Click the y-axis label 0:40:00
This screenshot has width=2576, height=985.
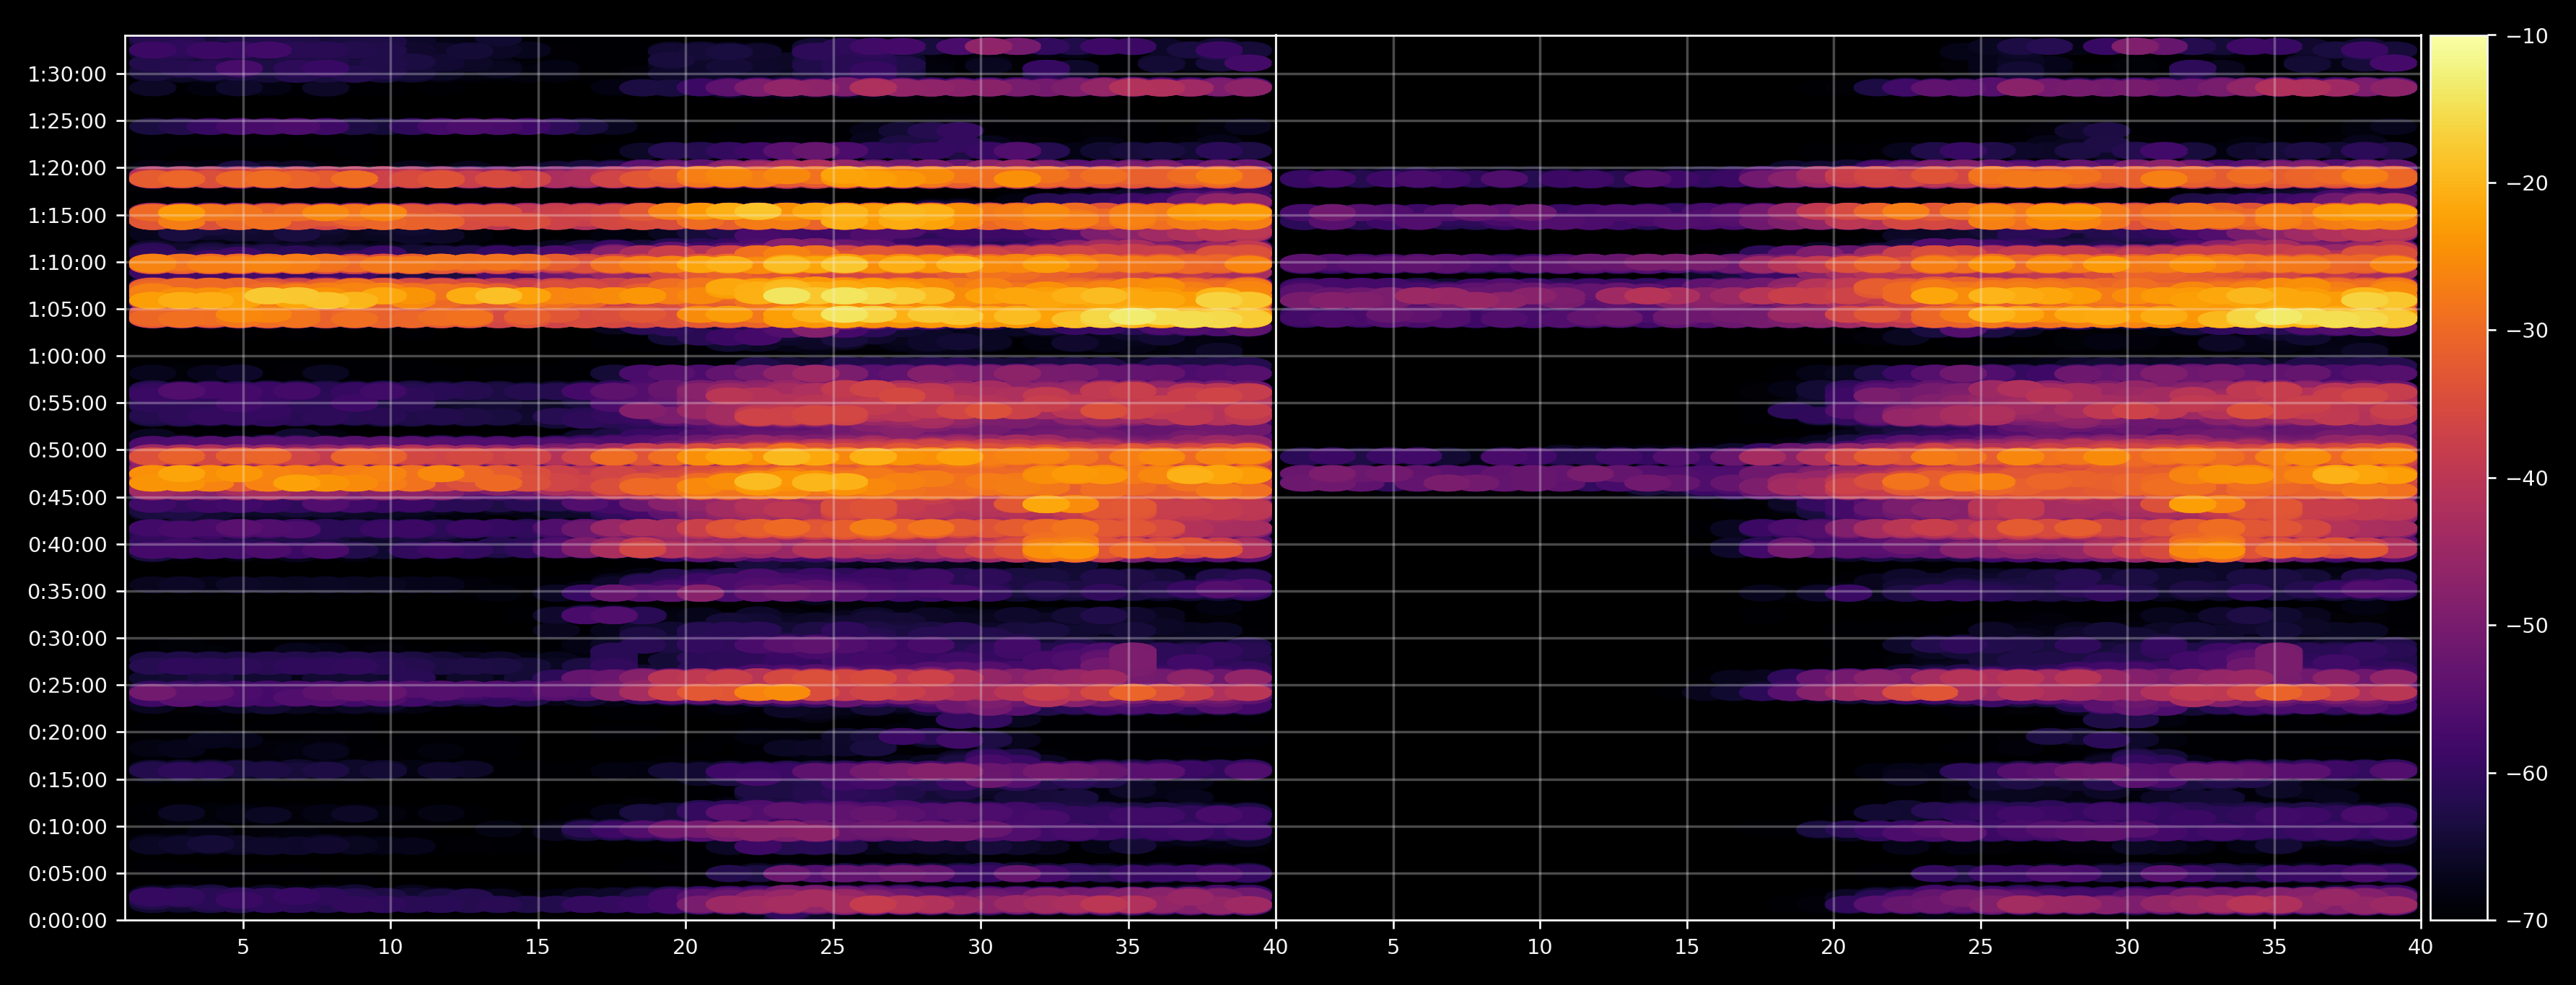pos(67,545)
